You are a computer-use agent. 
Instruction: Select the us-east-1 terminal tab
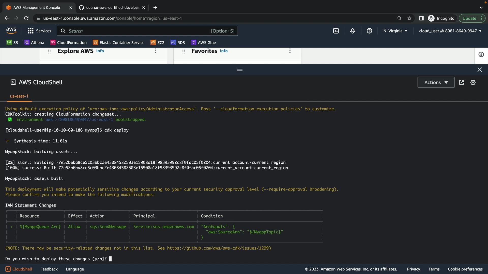pyautogui.click(x=19, y=96)
